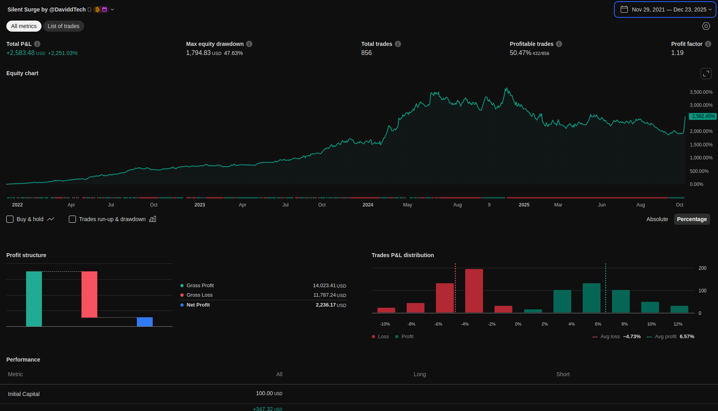Click the Profit factor info icon
The height and width of the screenshot is (411, 718).
coord(708,44)
